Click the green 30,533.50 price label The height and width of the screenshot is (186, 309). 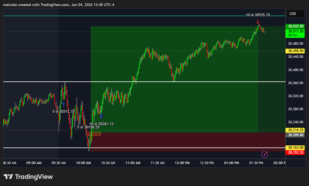pyautogui.click(x=295, y=26)
